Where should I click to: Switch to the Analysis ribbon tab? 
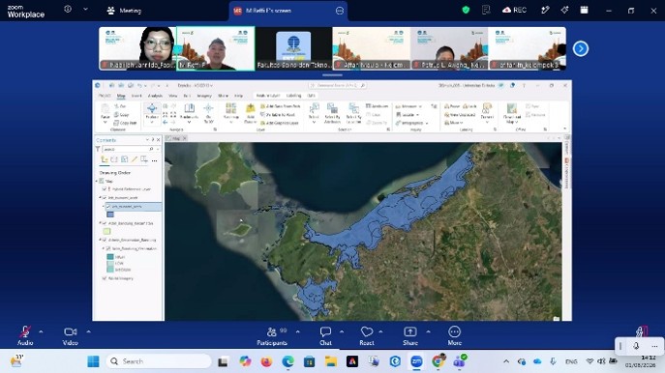tap(155, 96)
